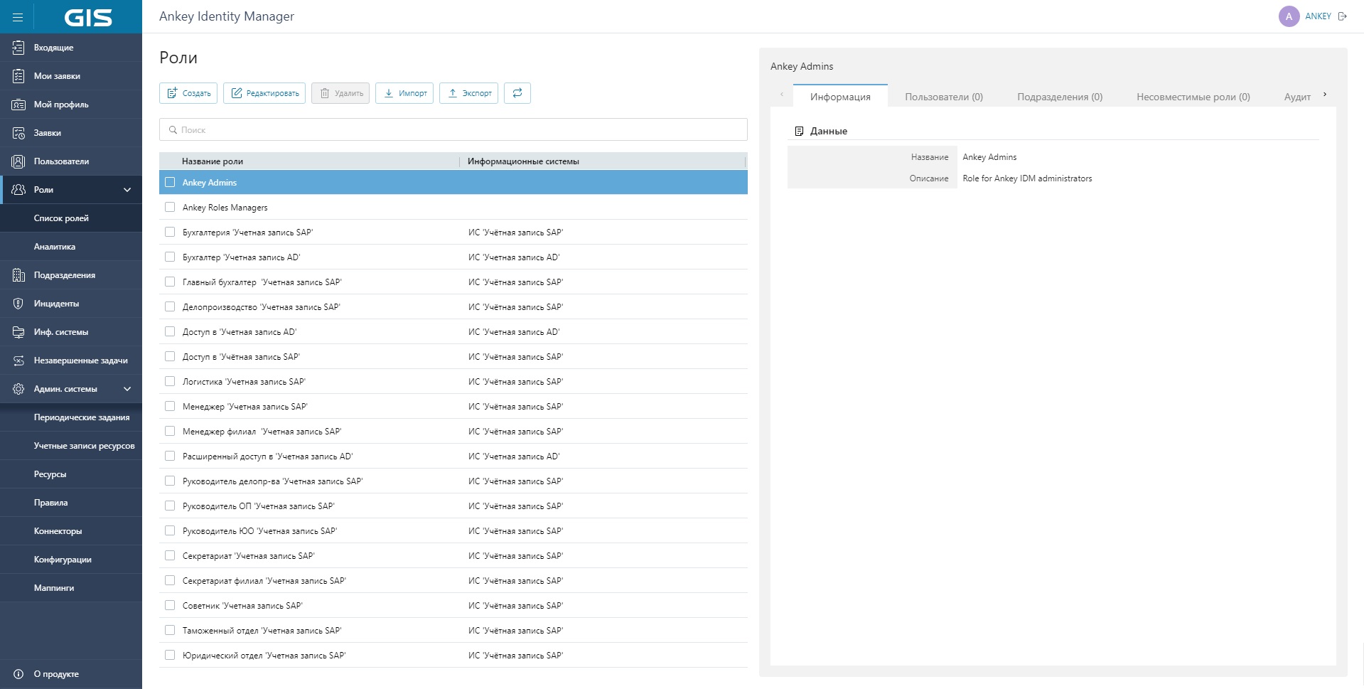Select the Таможенный отдел role row
Image resolution: width=1364 pixels, height=689 pixels.
click(453, 630)
